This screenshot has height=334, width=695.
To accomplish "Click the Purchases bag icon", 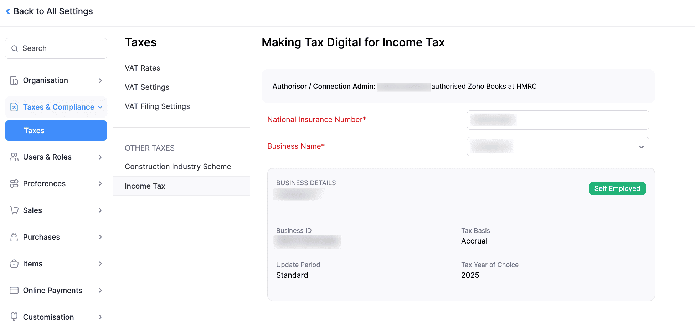I will tap(14, 237).
